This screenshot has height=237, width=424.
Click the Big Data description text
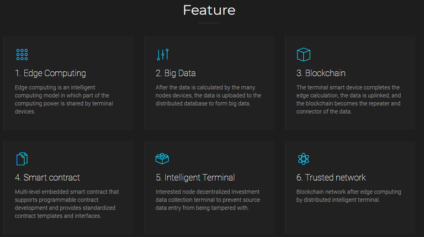pos(208,96)
